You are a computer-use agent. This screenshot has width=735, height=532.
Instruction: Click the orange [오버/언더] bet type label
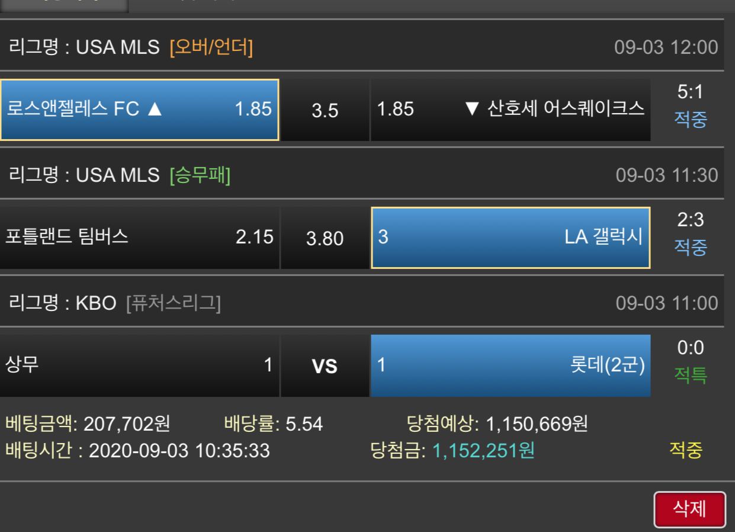coord(211,47)
